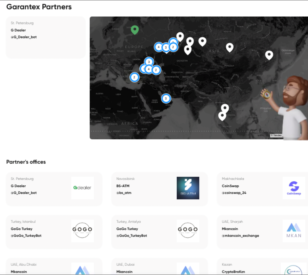Open the Yandex copyright link on map

(x=276, y=135)
